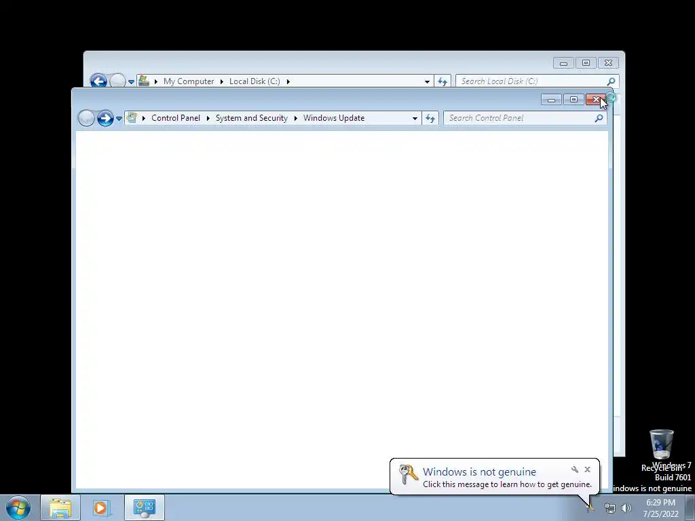Expand arrow after System and Security breadcrumb
Image resolution: width=695 pixels, height=521 pixels.
[x=296, y=118]
